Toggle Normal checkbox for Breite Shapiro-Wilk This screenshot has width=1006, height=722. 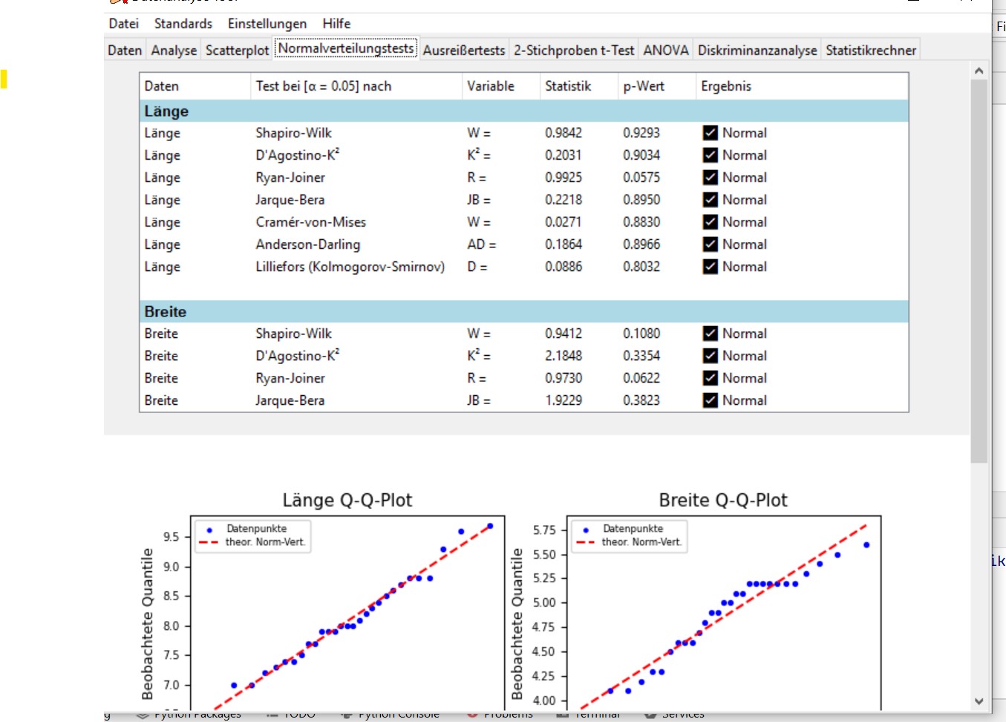click(x=711, y=334)
